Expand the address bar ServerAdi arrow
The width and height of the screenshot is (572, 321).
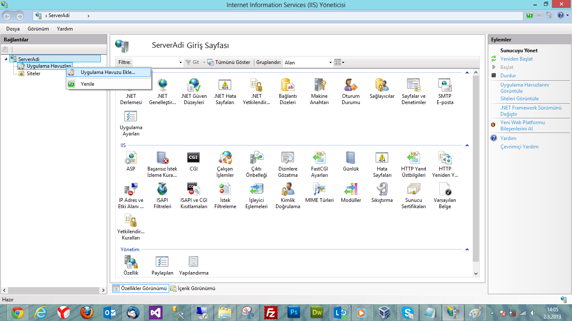[x=89, y=15]
